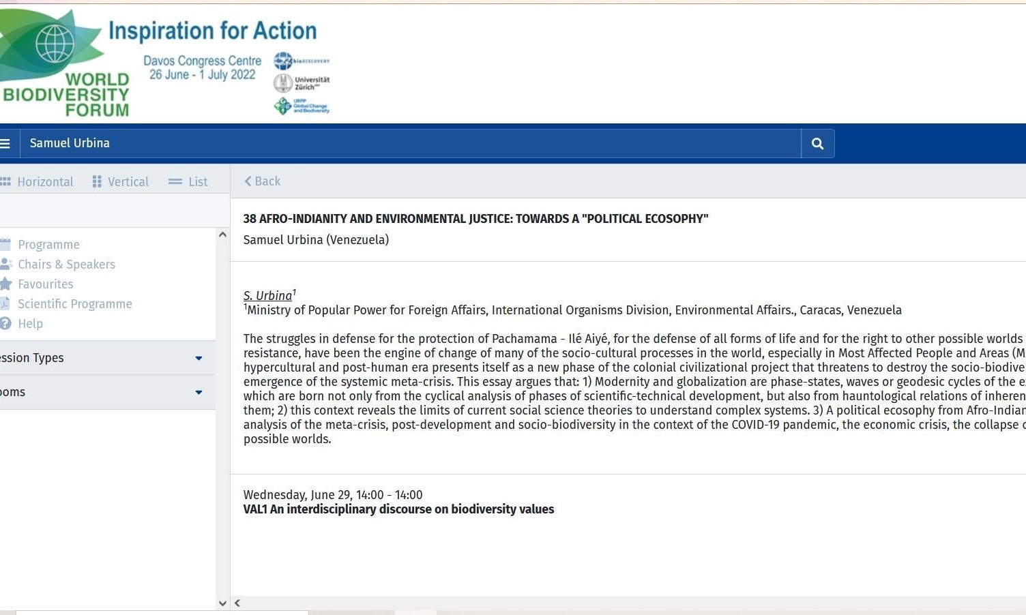The height and width of the screenshot is (615, 1026).
Task: Click the search field containing Samuel Urbina
Action: [x=411, y=143]
